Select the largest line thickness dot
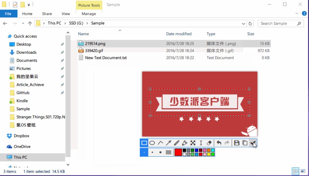This screenshot has width=309, height=176. tap(160, 152)
